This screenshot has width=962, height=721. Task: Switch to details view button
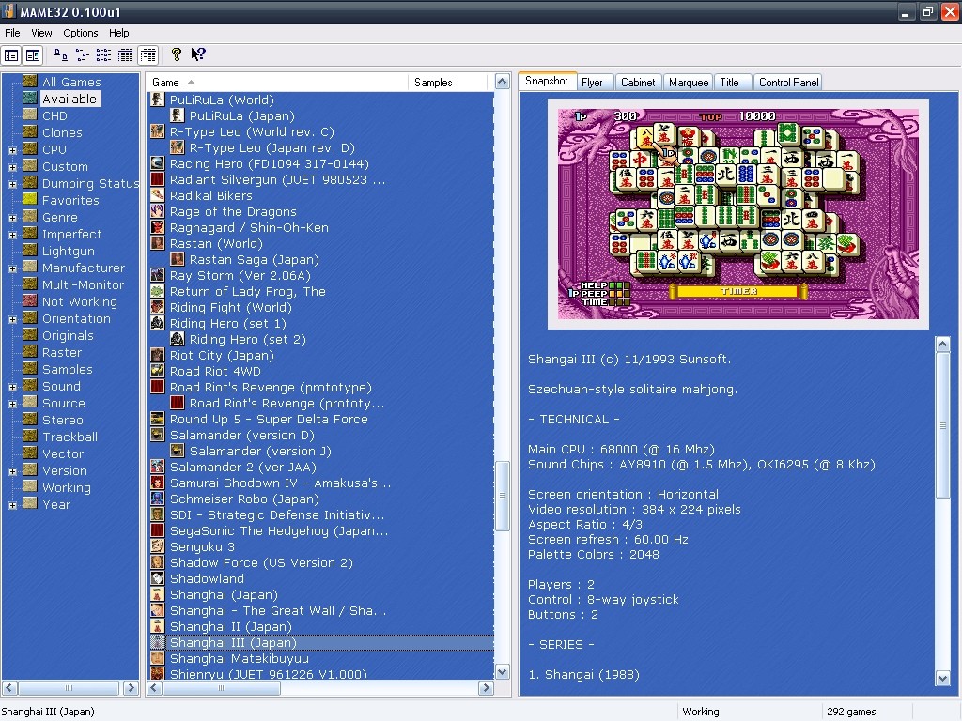tap(126, 55)
